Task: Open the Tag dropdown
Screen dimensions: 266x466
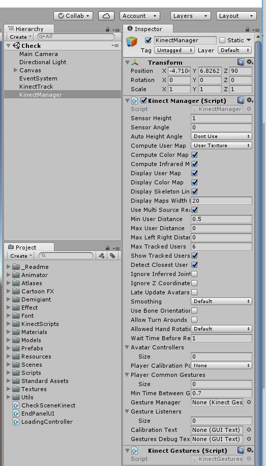Action: click(x=174, y=50)
